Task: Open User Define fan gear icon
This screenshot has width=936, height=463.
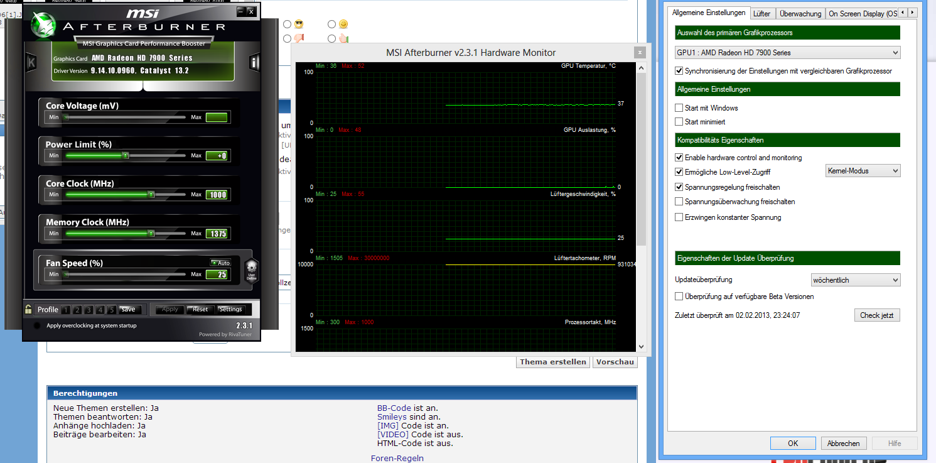Action: click(x=251, y=271)
